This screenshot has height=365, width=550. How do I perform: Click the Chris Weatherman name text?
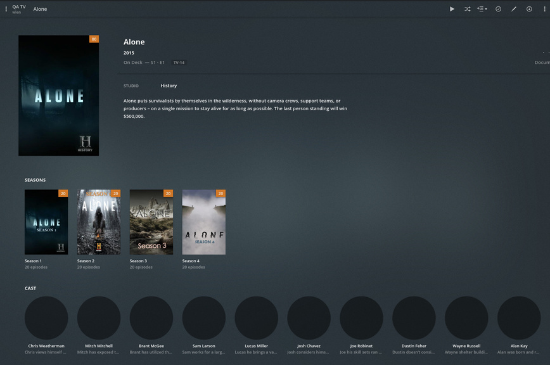46,346
